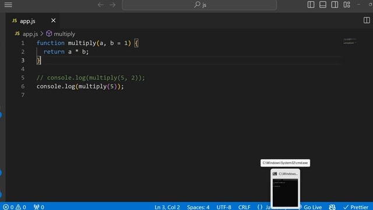The width and height of the screenshot is (373, 210).
Task: Click line number 6 in gutter
Action: (x=23, y=86)
